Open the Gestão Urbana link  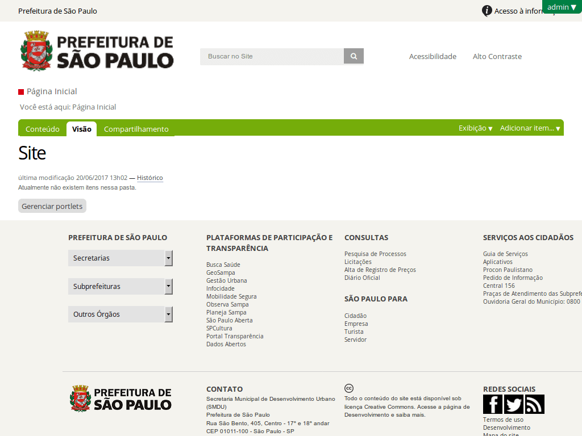tap(226, 280)
